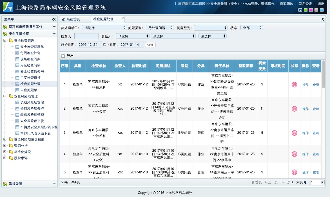Select the green theme color swatch
This screenshot has width=330, height=197.
306,10
